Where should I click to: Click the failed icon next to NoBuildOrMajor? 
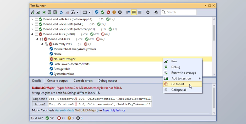[51, 59]
